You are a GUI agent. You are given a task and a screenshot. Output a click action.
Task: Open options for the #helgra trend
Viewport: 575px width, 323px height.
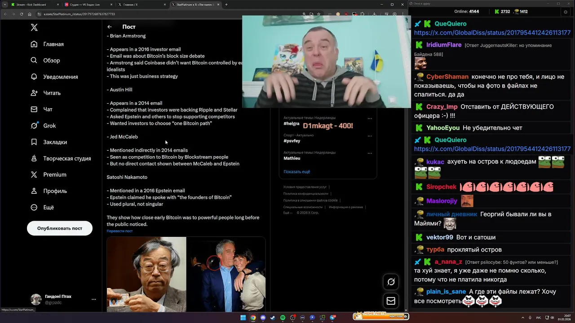[x=370, y=119]
